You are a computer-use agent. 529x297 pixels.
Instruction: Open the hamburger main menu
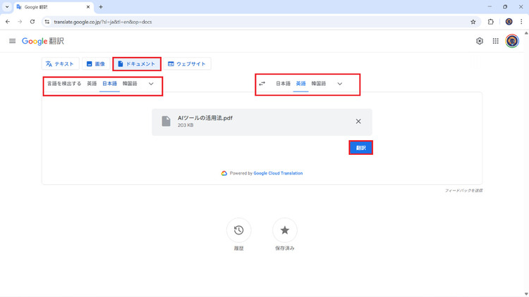click(12, 41)
